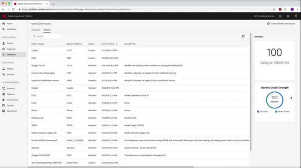Focus the namespace Search field
301x168 pixels.
47,36
